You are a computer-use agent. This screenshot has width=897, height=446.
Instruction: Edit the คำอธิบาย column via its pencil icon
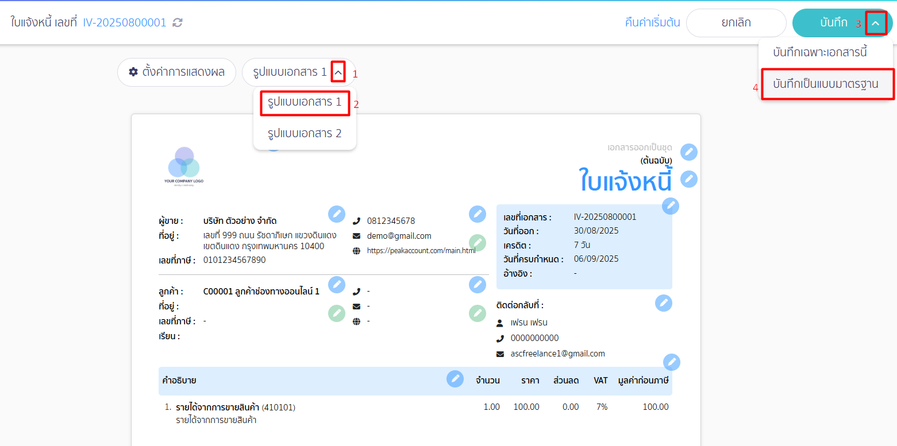click(x=455, y=379)
